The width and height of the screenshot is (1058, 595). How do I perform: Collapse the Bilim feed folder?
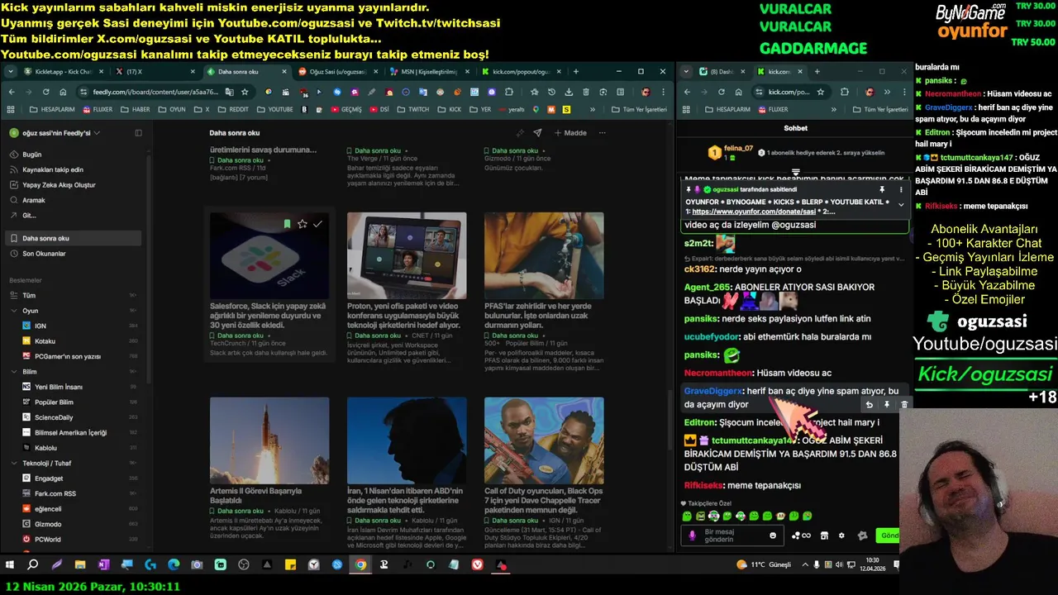[13, 372]
